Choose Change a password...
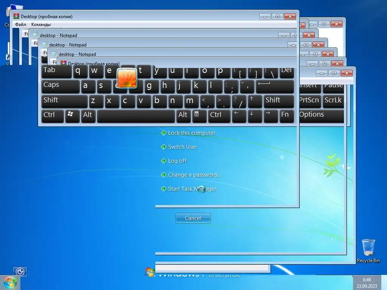The image size is (387, 290). coord(194,175)
